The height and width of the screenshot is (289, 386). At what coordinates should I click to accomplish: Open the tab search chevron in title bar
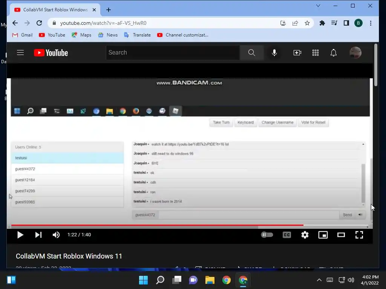click(318, 6)
